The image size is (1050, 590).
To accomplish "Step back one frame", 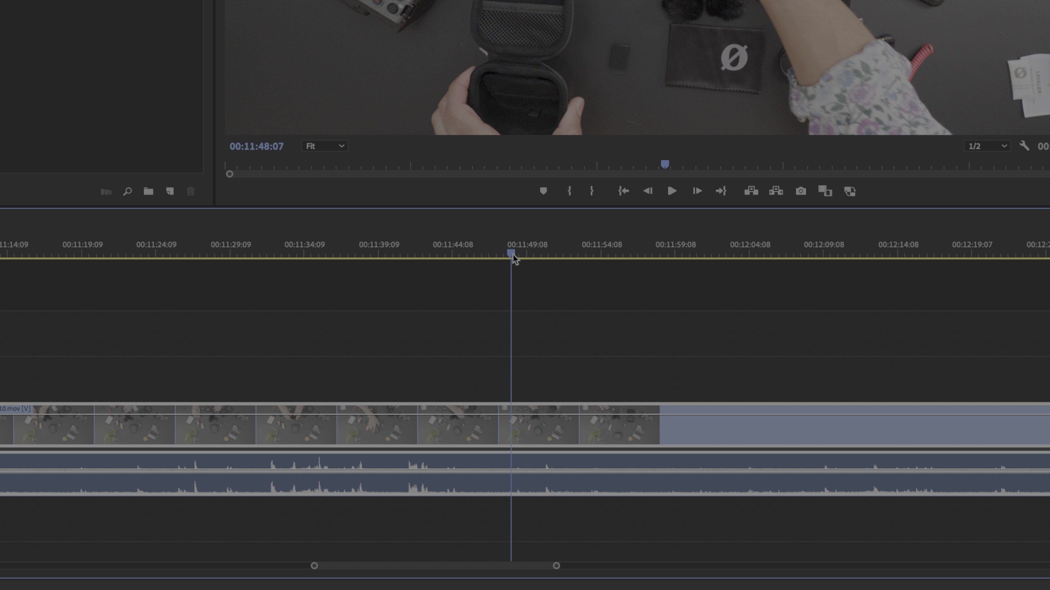I will tap(648, 191).
